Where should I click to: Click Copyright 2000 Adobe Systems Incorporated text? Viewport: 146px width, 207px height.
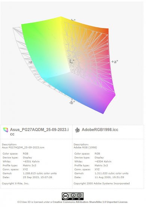pyautogui.click(x=101, y=183)
